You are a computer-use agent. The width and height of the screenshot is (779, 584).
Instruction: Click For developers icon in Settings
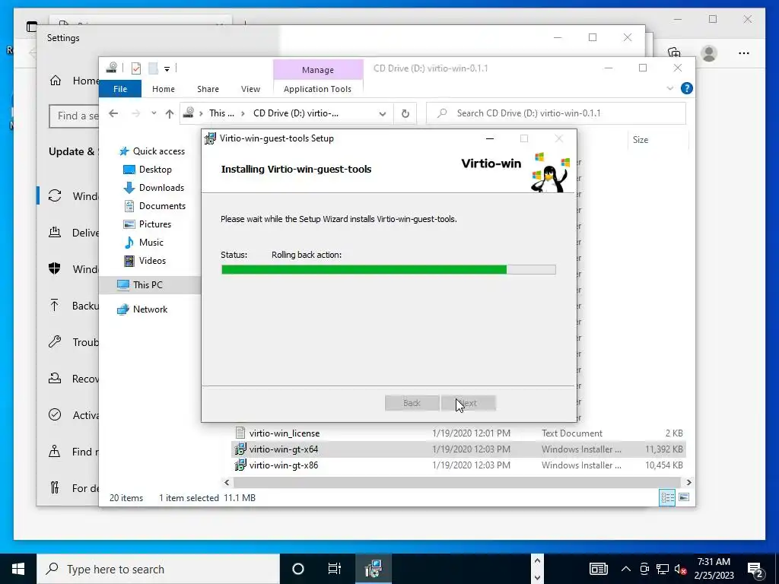(55, 487)
